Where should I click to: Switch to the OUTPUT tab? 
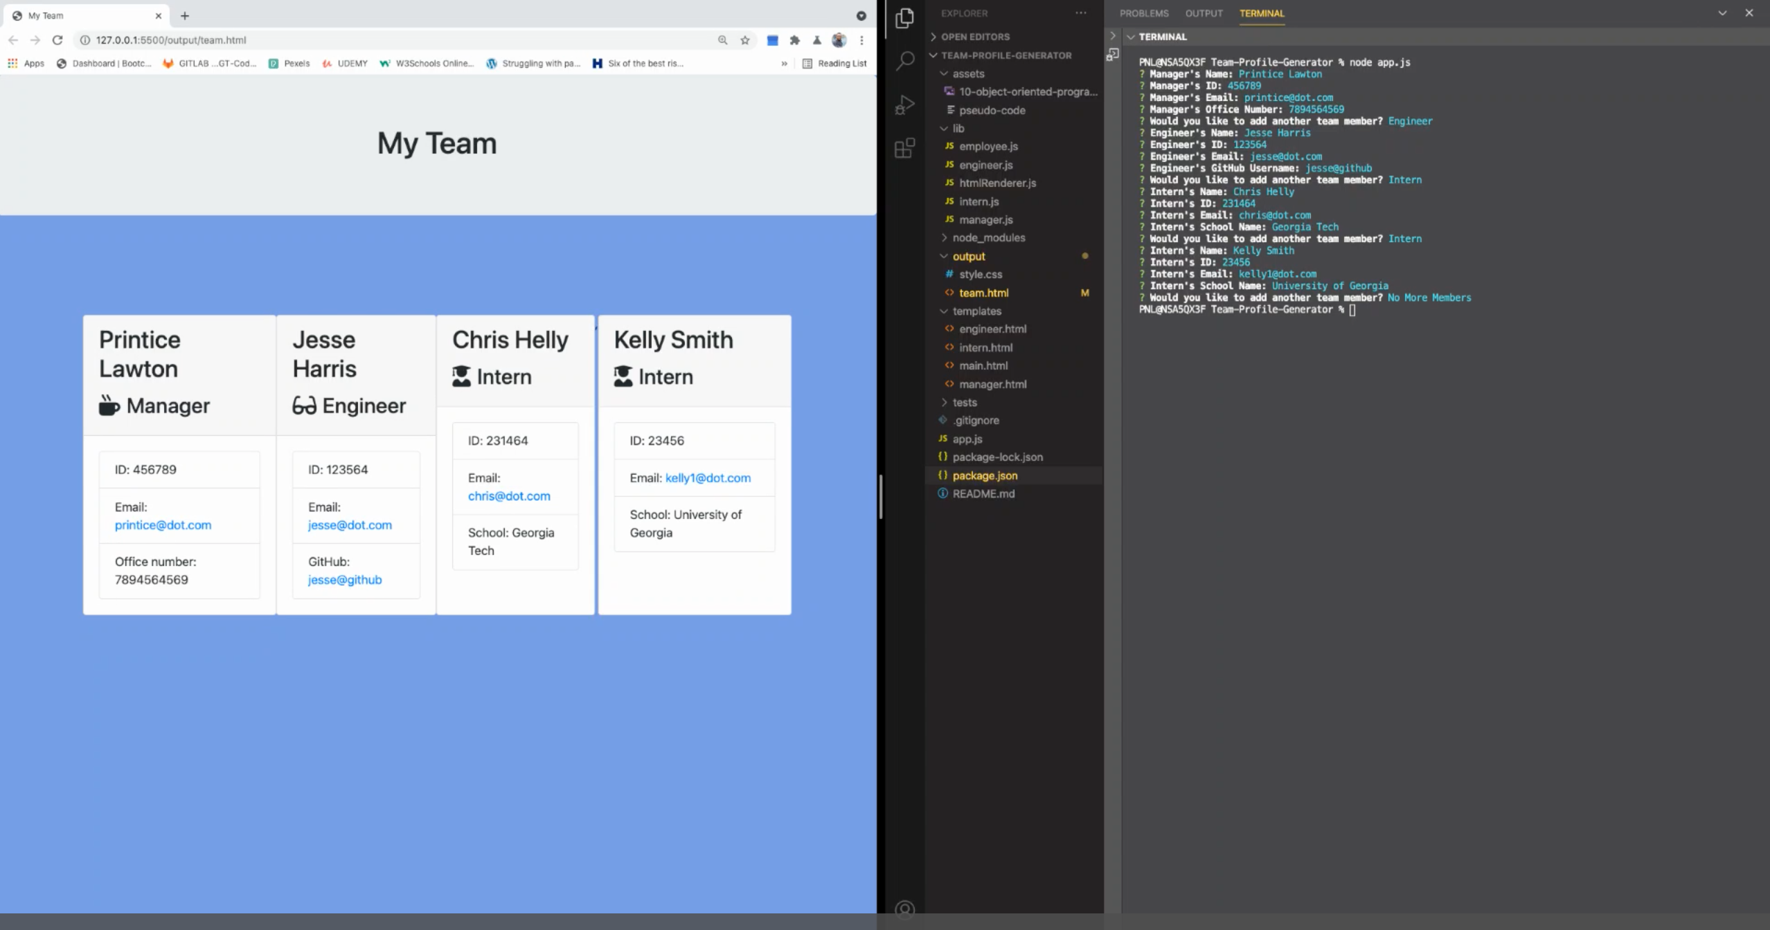pos(1203,12)
